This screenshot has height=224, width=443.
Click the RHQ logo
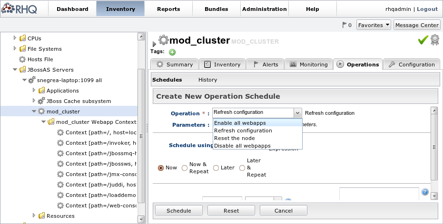point(19,9)
